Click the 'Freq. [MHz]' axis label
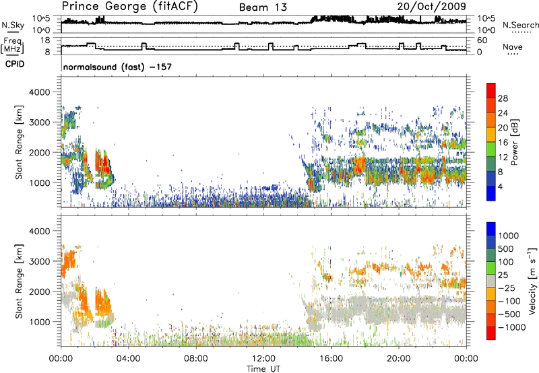Viewport: 539px width, 373px height. click(x=12, y=46)
